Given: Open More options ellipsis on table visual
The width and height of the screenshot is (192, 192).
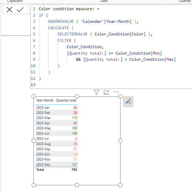Looking at the screenshot, I should [116, 92].
